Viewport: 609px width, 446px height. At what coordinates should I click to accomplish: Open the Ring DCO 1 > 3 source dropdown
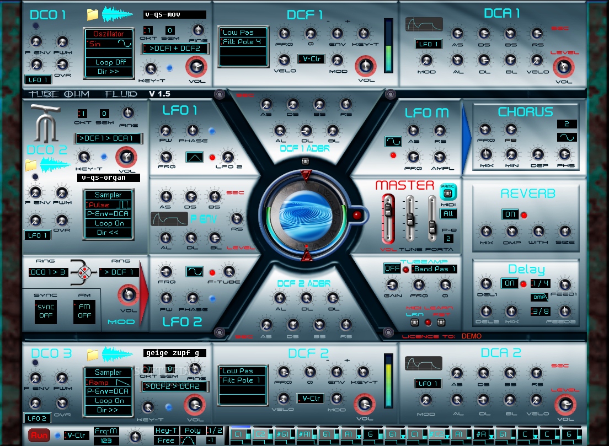click(x=48, y=272)
